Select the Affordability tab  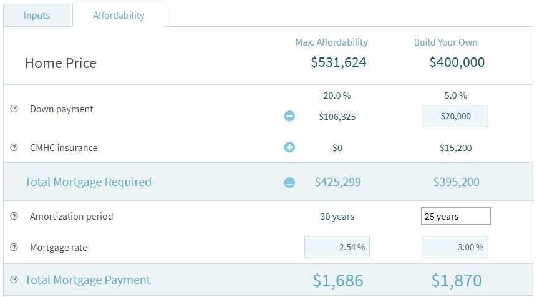point(119,16)
